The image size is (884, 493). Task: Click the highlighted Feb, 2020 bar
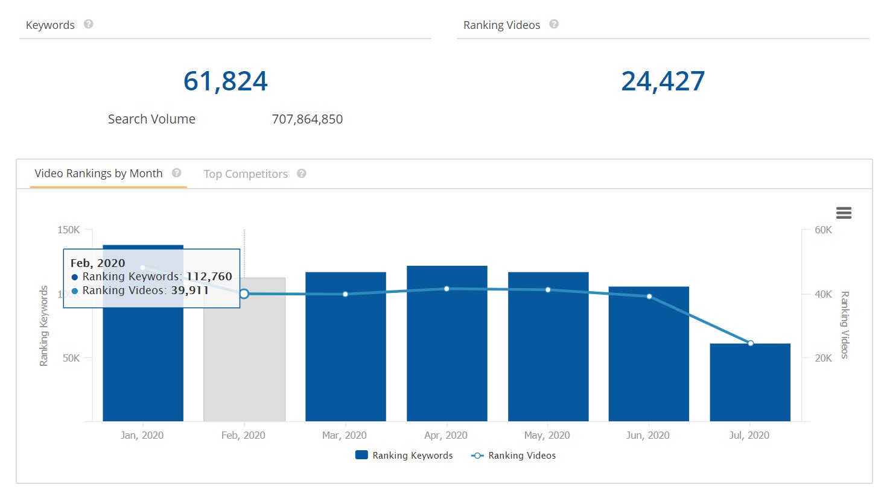[x=244, y=350]
